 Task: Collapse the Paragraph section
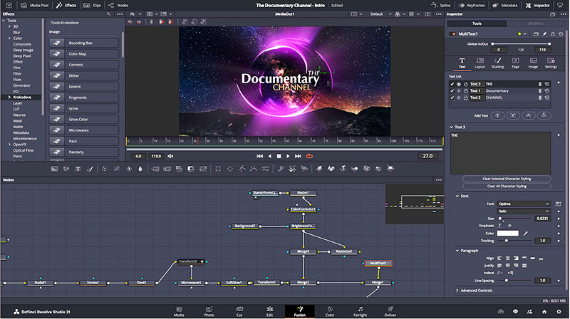457,251
